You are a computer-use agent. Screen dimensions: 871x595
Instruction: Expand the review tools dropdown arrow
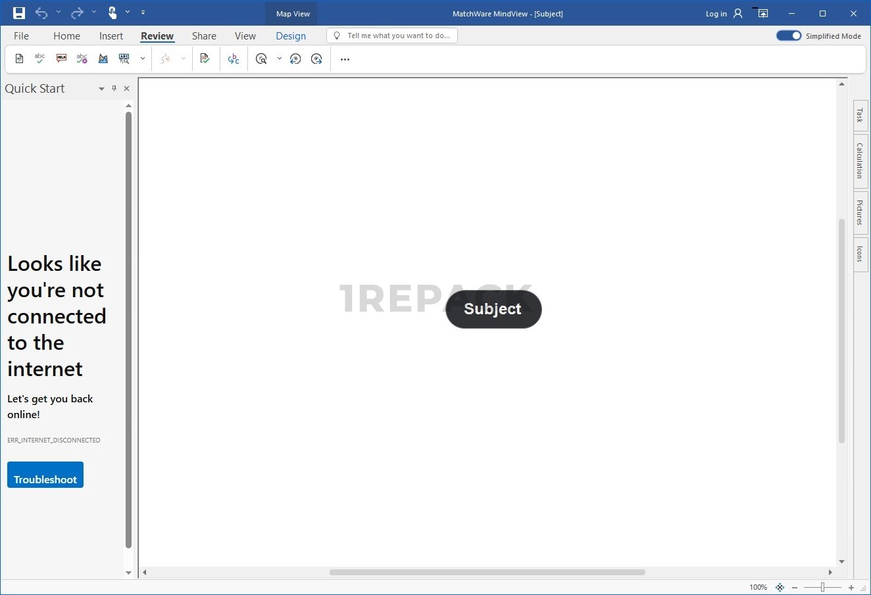point(143,59)
